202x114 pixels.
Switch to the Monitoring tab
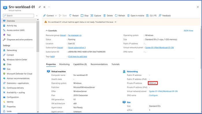click(64, 64)
